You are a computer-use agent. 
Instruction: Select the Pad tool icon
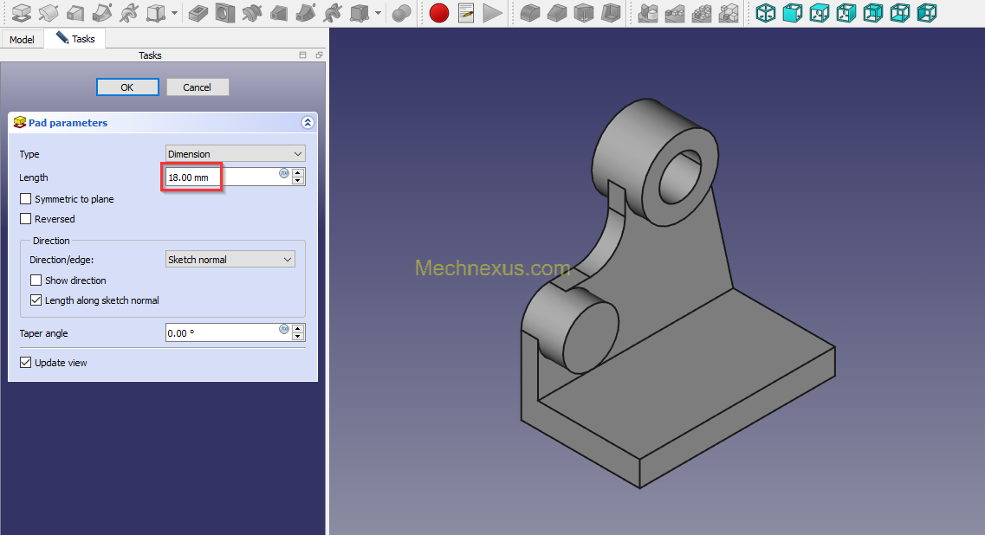click(x=22, y=13)
